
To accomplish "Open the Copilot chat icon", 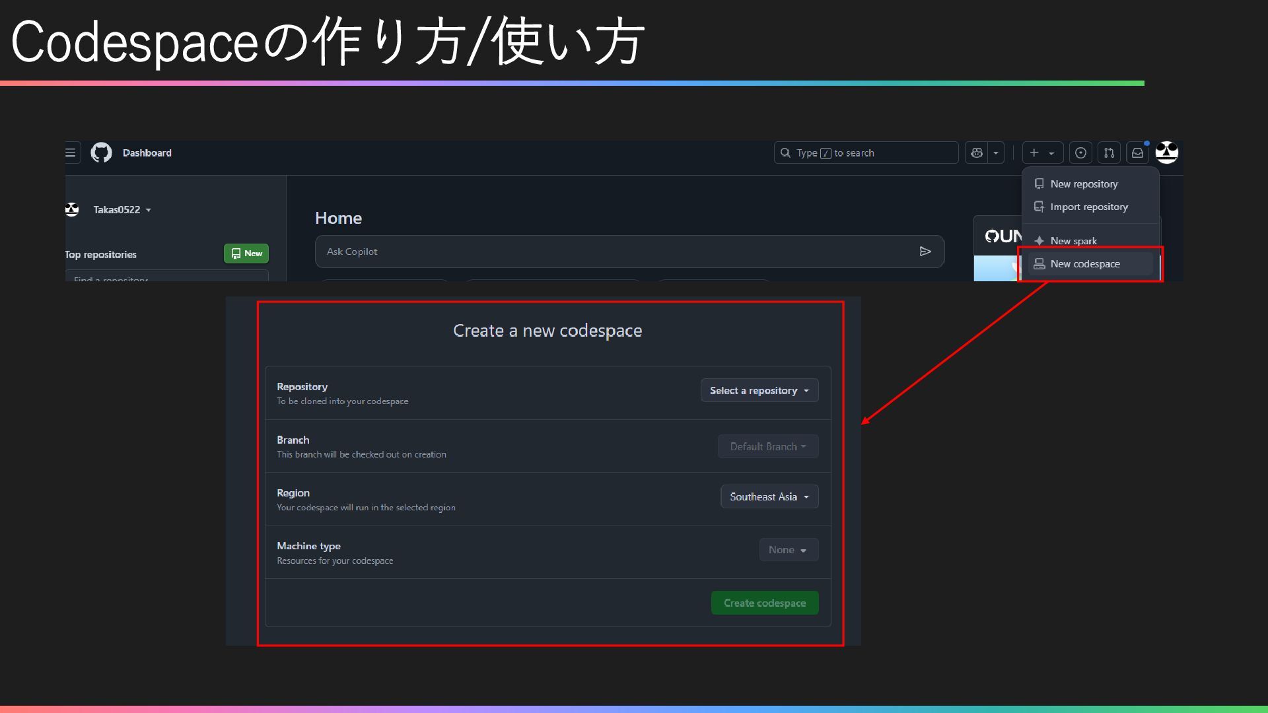I will [977, 153].
